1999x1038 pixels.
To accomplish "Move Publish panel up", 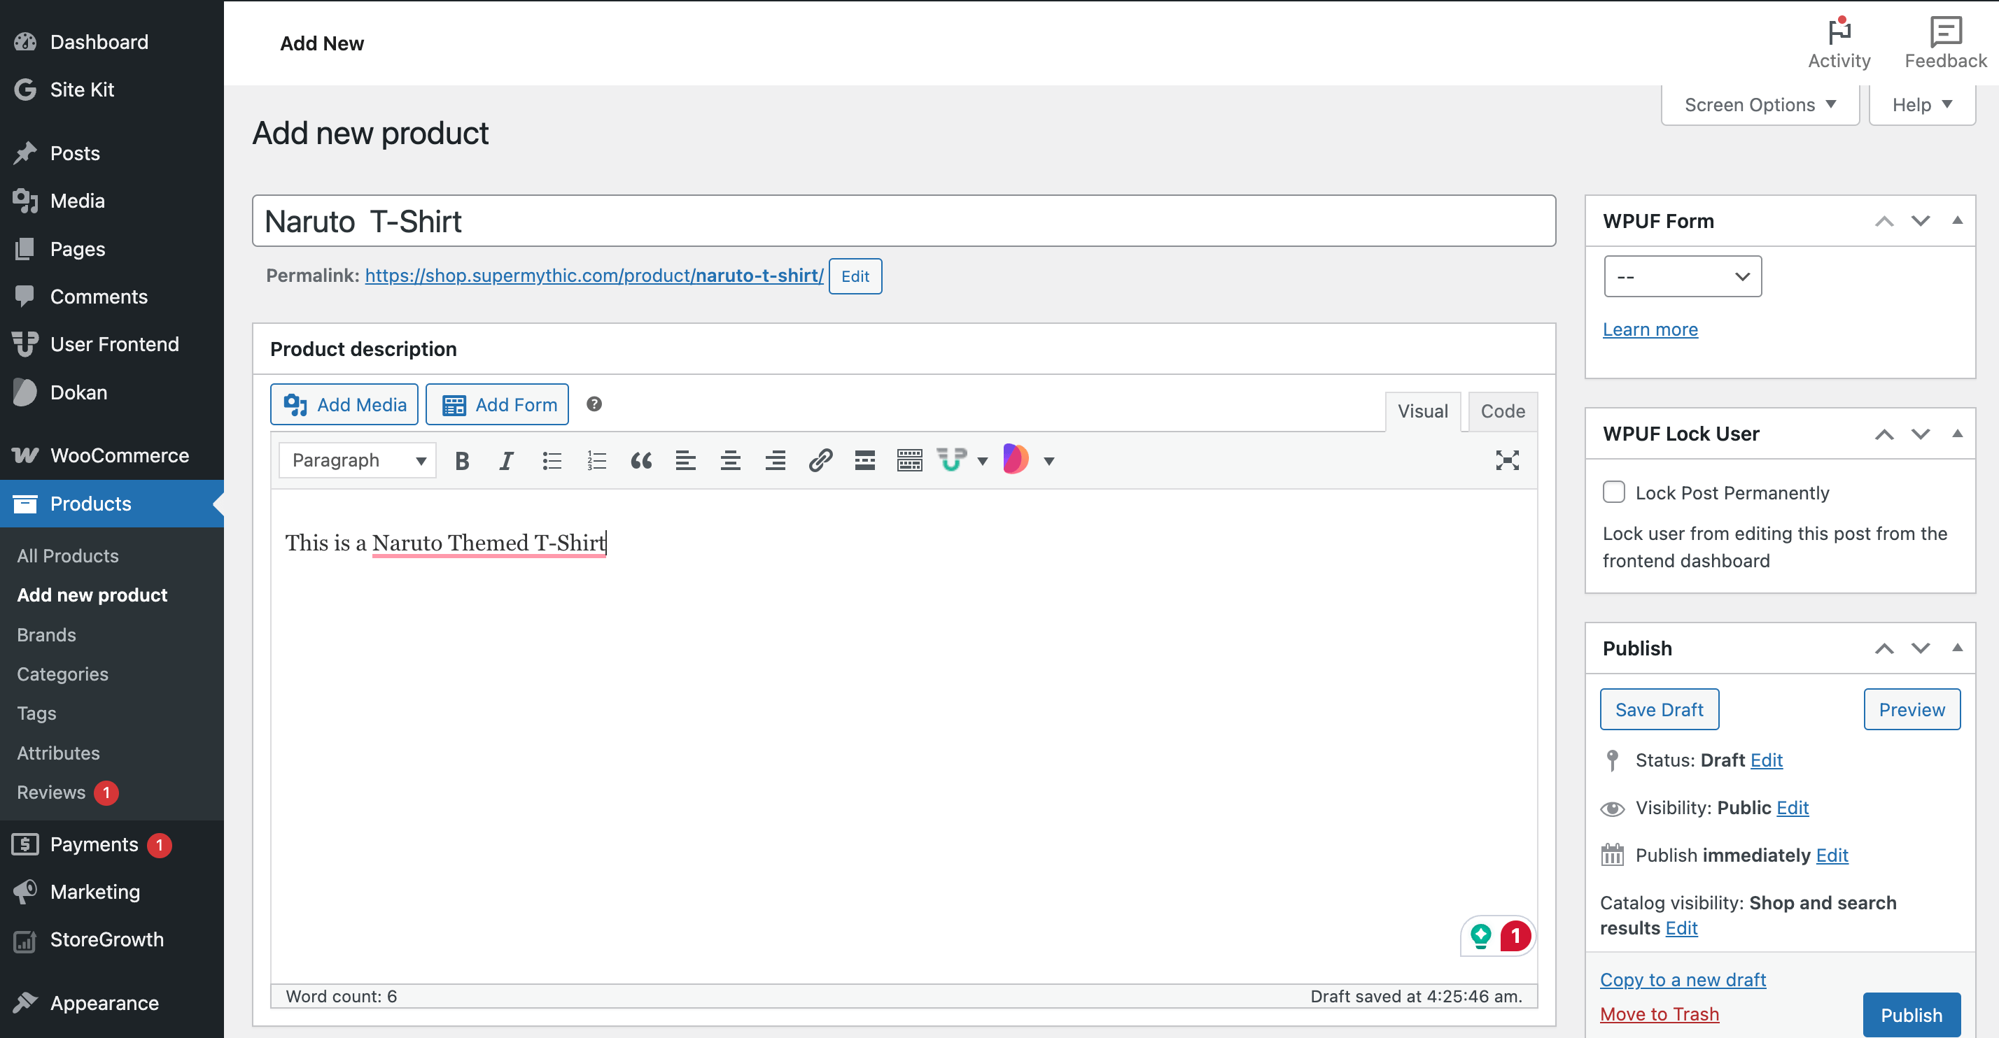I will coord(1884,648).
